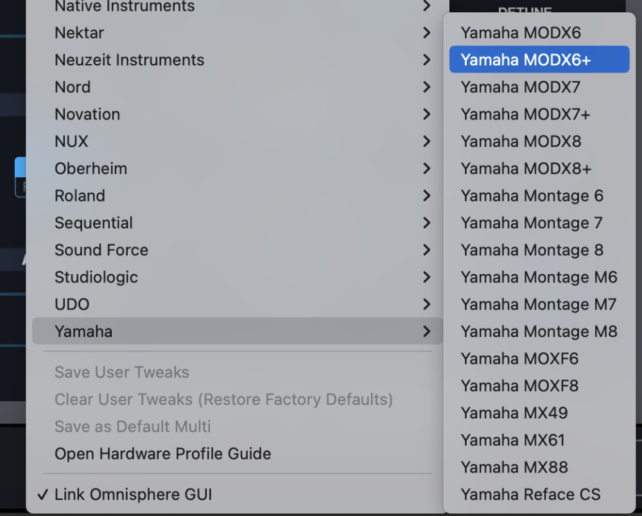Choose Yamaha MX49 profile
642x516 pixels.
tap(514, 413)
